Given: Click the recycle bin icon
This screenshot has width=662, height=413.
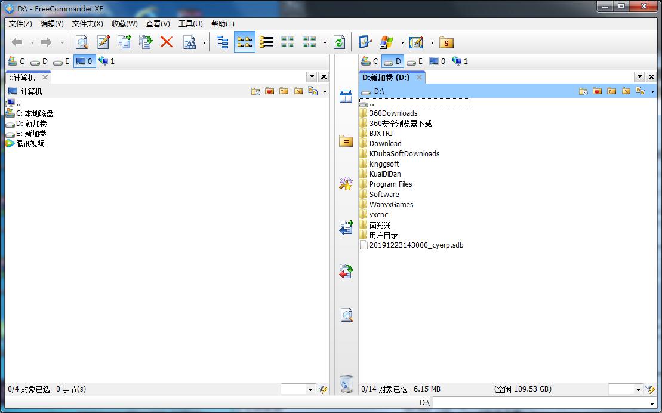Looking at the screenshot, I should coord(346,384).
